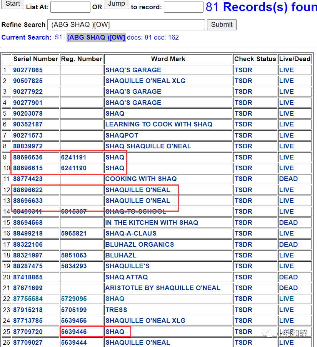Open the TRESS word mark
The height and width of the screenshot is (347, 317).
coord(116,310)
